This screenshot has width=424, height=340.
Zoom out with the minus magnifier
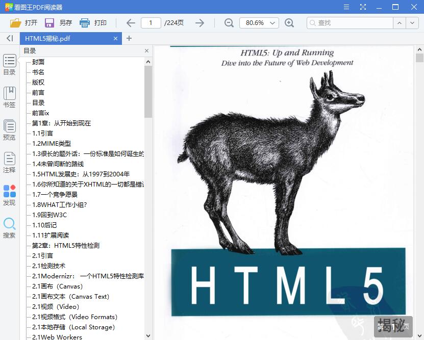(229, 23)
